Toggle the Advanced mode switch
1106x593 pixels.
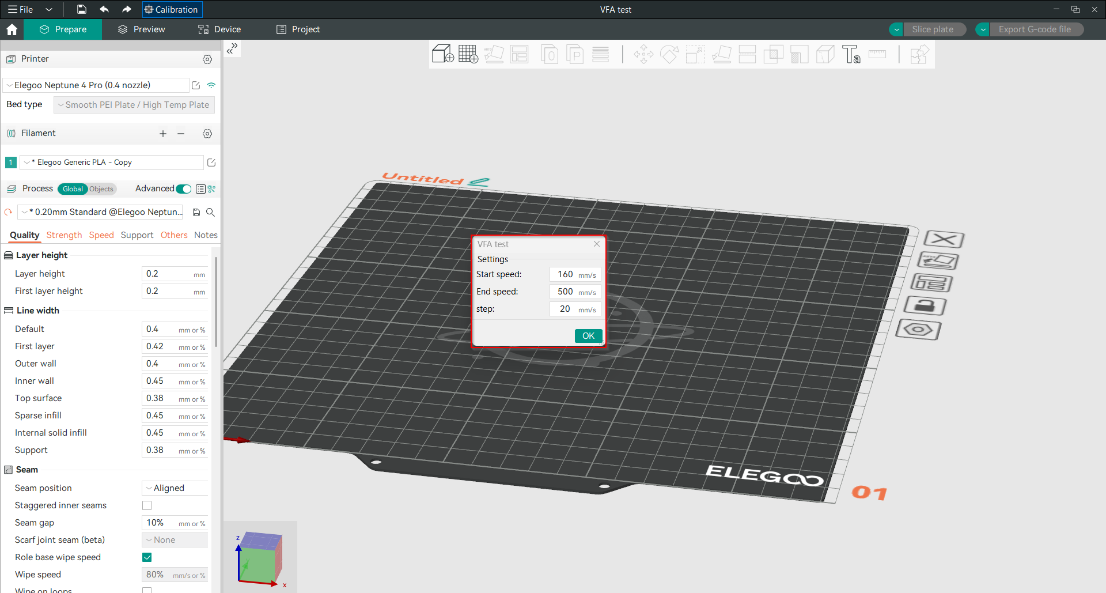click(184, 189)
